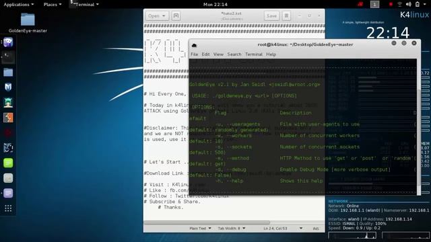Show all applications grid in the dock
Image resolution: width=431 pixels, height=242 pixels.
[x=8, y=208]
